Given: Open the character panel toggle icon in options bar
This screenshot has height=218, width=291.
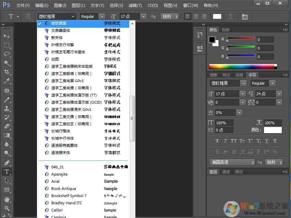Looking at the screenshot, I should [245, 16].
